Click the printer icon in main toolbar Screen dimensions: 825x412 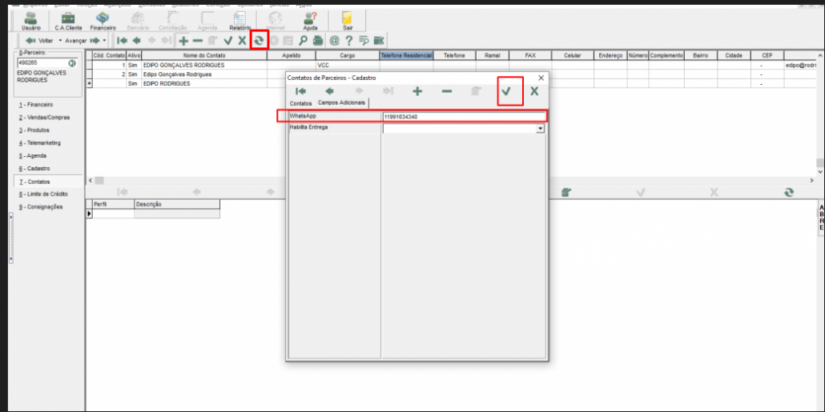[x=318, y=40]
